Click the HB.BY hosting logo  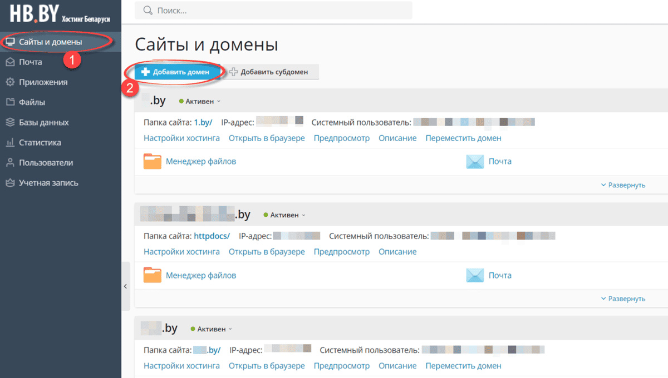click(60, 15)
